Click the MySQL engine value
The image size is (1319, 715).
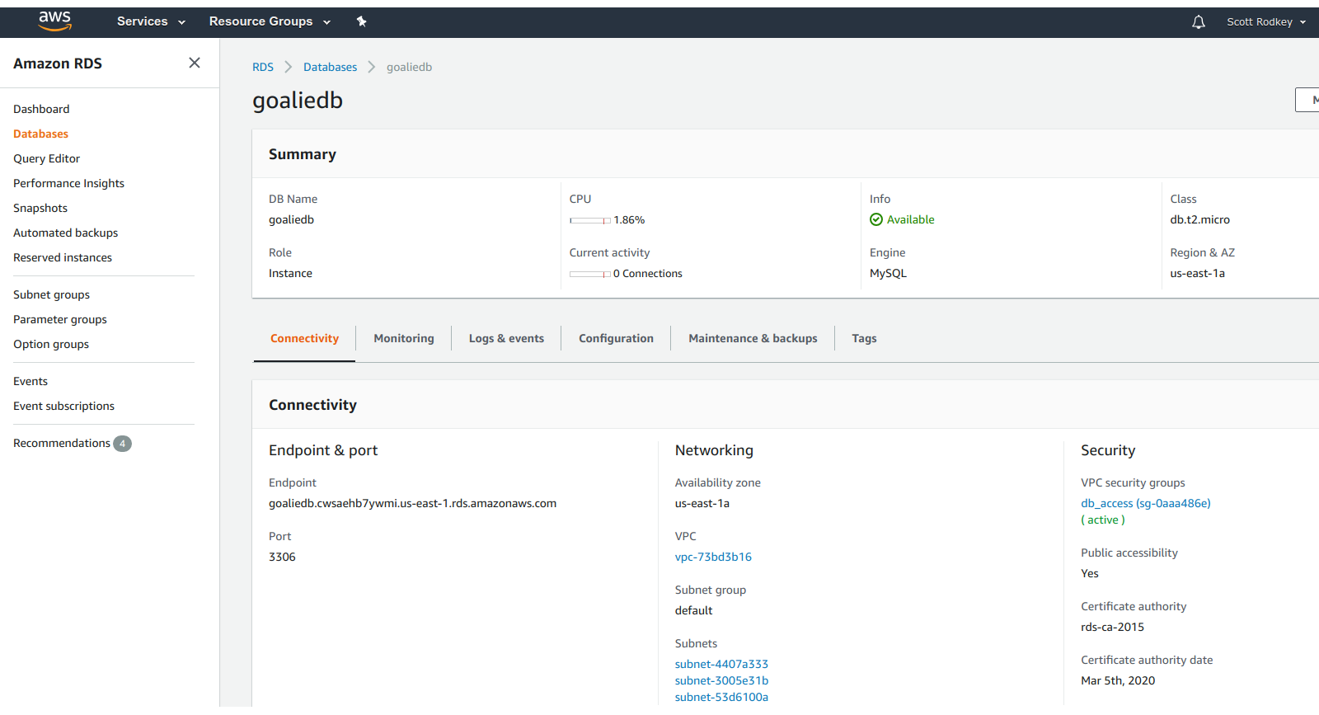(x=888, y=273)
